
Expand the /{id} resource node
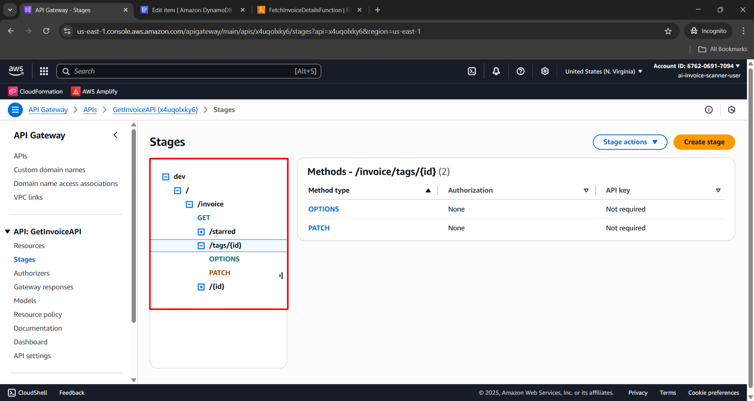tap(201, 287)
